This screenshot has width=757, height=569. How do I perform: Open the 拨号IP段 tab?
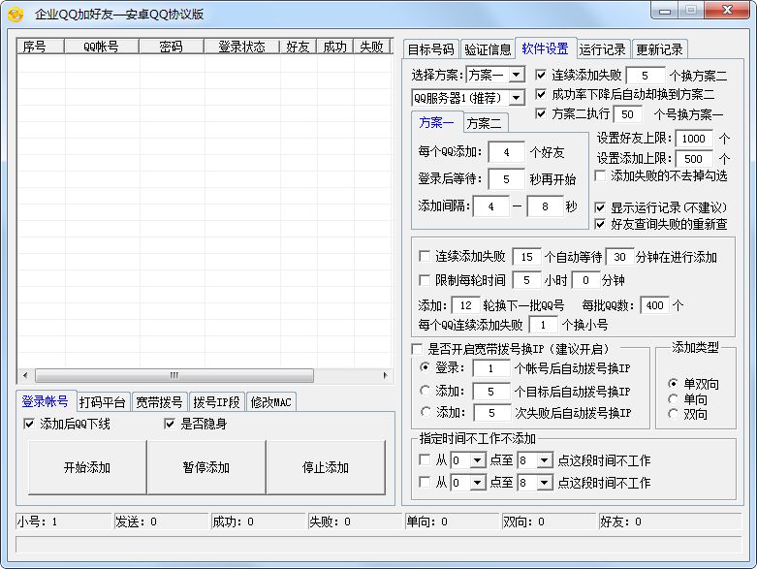coord(216,402)
